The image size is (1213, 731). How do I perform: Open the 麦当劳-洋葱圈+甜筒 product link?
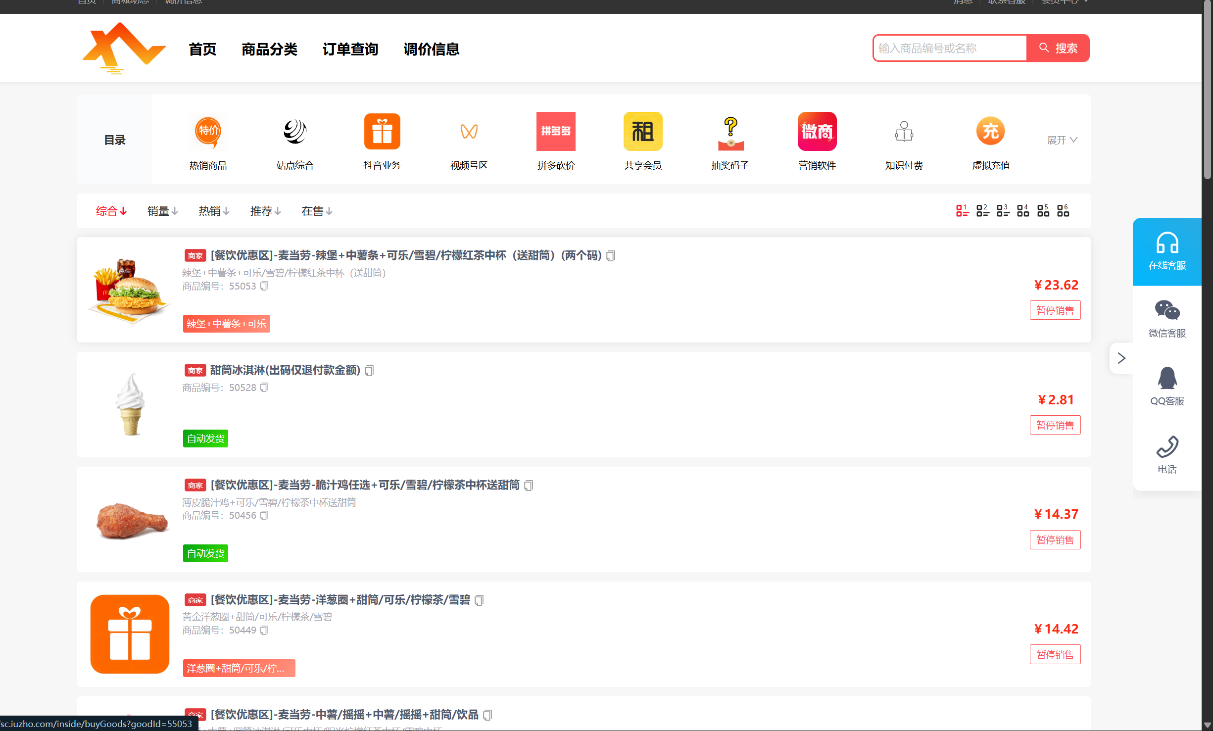340,600
